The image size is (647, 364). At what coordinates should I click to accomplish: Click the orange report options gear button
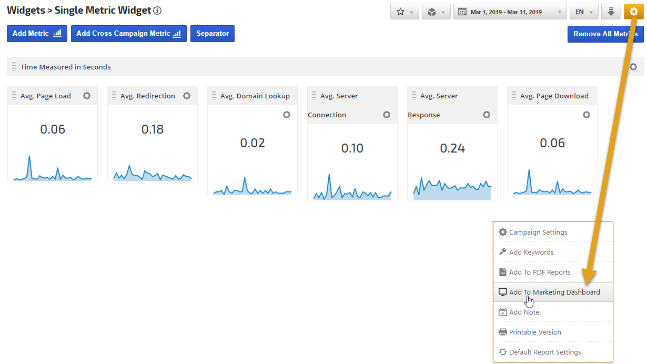(633, 12)
